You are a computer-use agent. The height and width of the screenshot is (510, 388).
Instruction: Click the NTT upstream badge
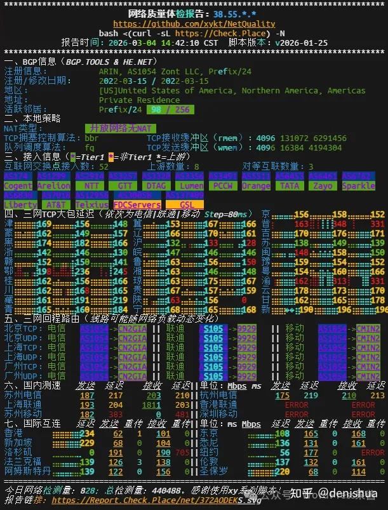pos(90,185)
